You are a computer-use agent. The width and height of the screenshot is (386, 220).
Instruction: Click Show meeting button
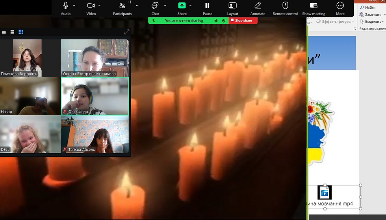click(314, 8)
